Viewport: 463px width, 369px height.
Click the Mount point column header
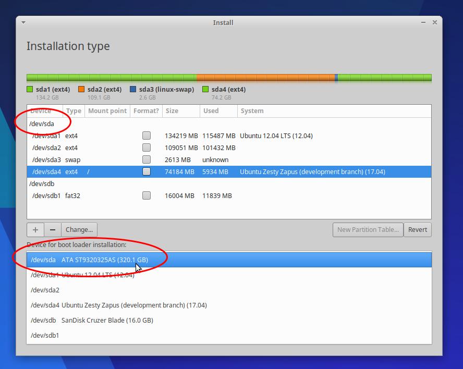[x=107, y=111]
